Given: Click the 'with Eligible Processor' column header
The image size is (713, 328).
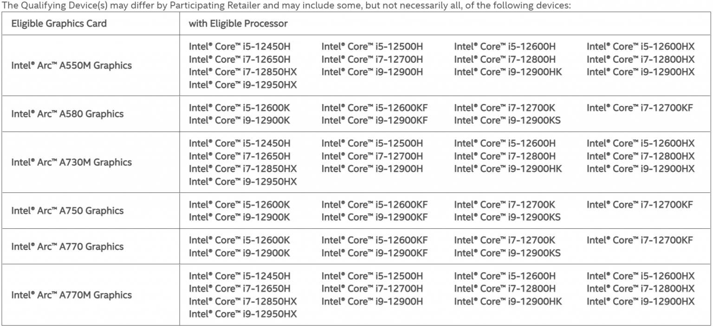Looking at the screenshot, I should point(238,24).
